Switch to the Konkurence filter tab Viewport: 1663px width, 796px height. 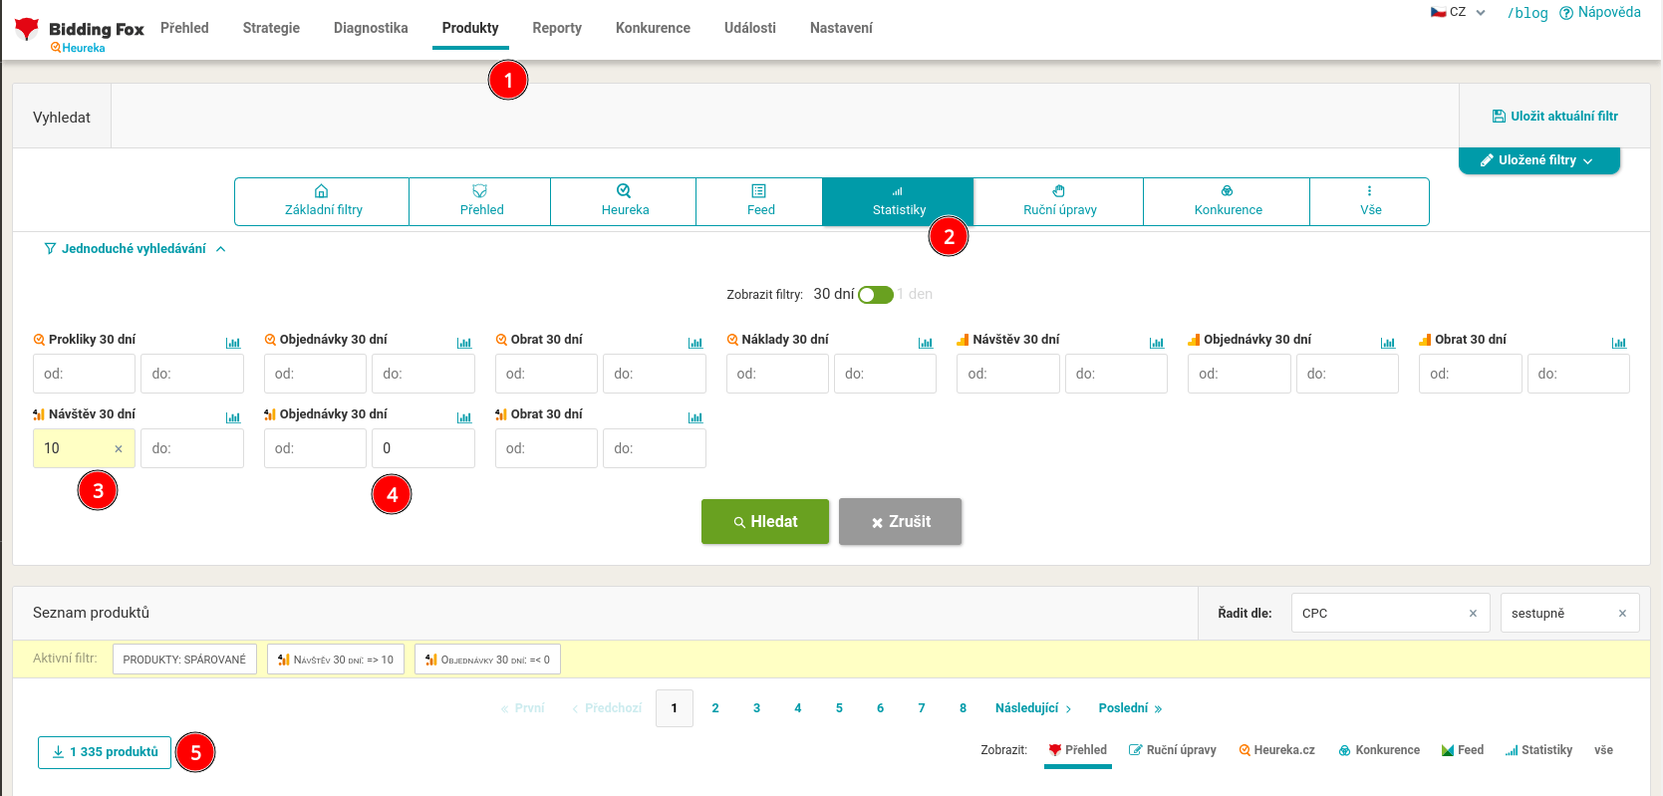[x=1227, y=201]
